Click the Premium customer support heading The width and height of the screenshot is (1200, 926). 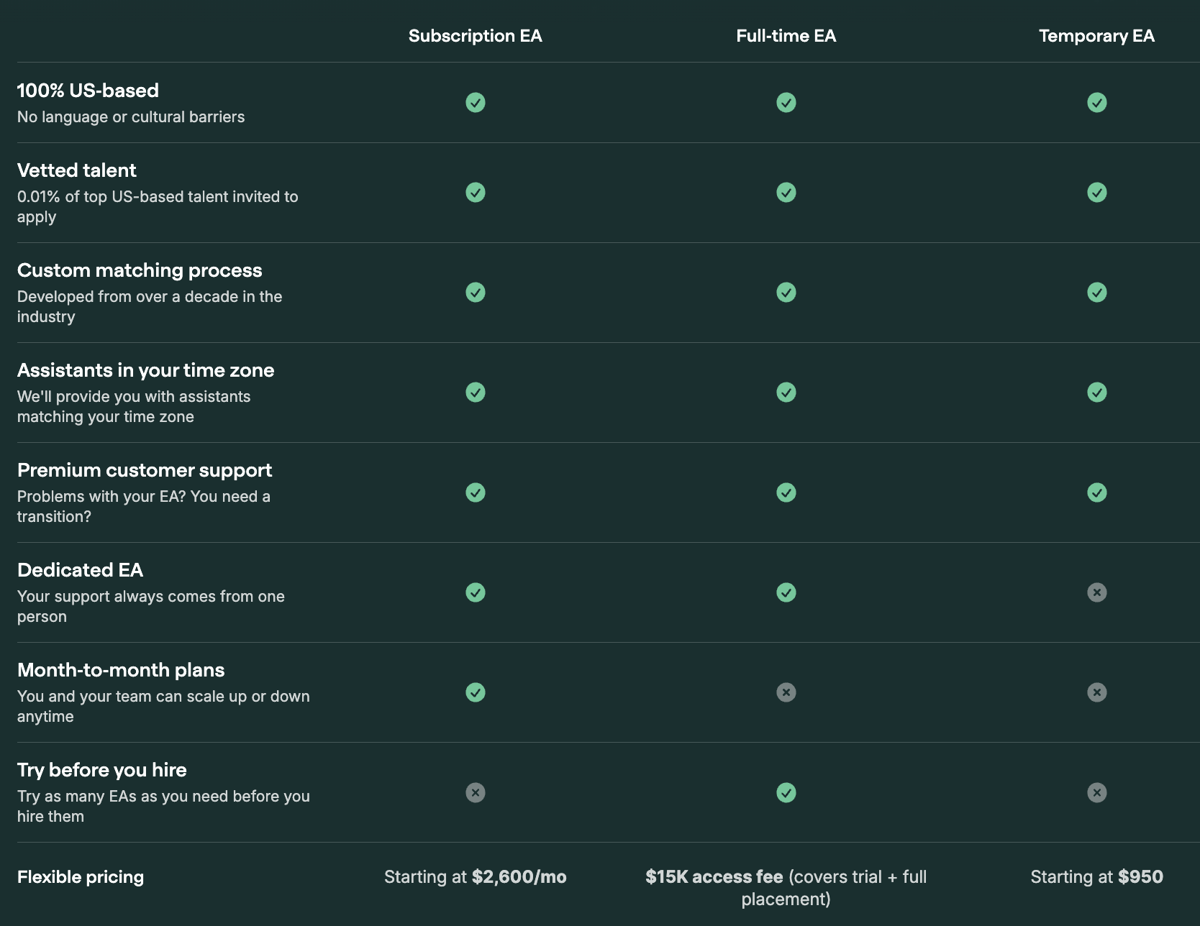(x=145, y=470)
